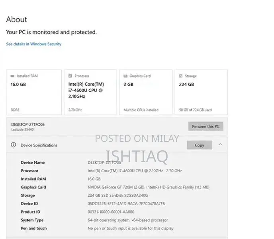
Task: Select the Processor row value in specifications
Action: 135,170
